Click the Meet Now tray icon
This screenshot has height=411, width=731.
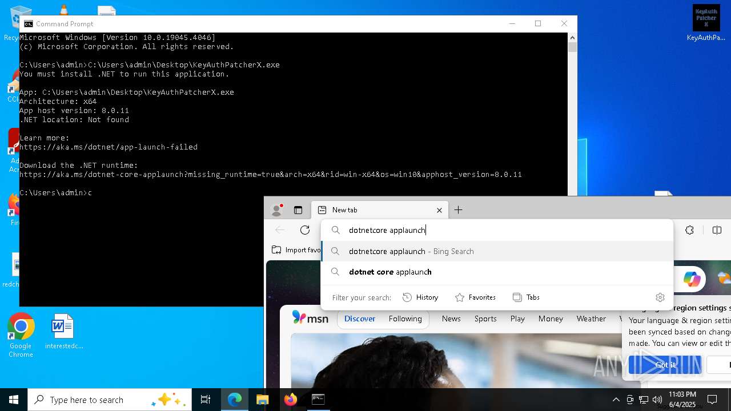630,400
